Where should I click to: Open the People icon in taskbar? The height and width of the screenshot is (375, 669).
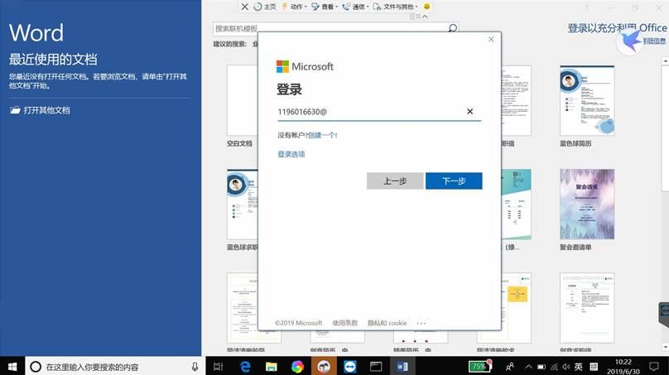pos(509,367)
